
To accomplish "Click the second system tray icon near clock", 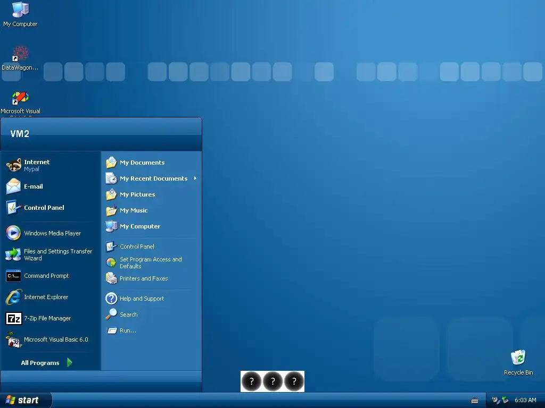I will (x=505, y=400).
